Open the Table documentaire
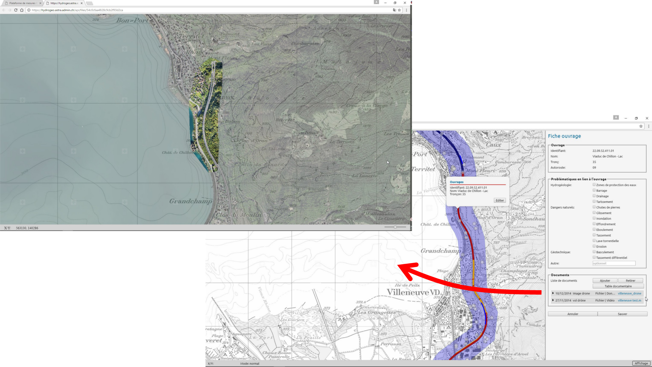652x367 pixels. point(618,286)
